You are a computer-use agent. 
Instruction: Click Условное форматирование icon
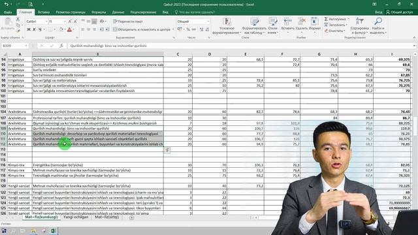point(227,22)
